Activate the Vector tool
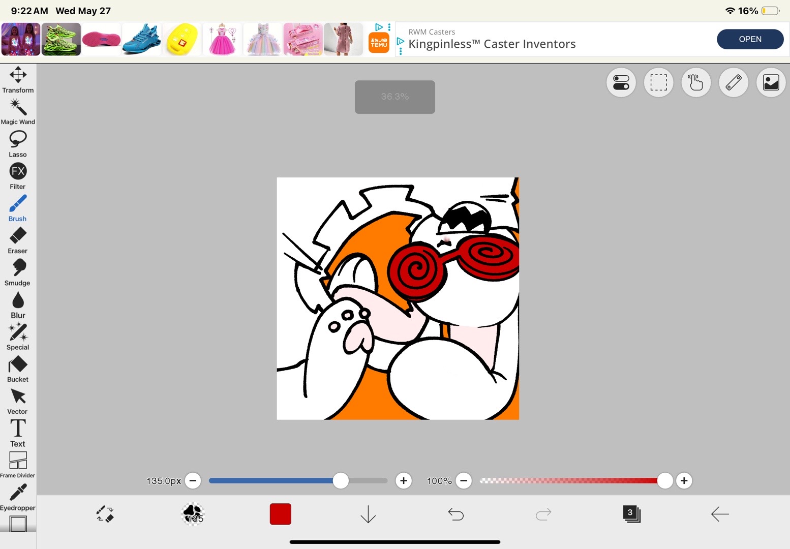 18,401
